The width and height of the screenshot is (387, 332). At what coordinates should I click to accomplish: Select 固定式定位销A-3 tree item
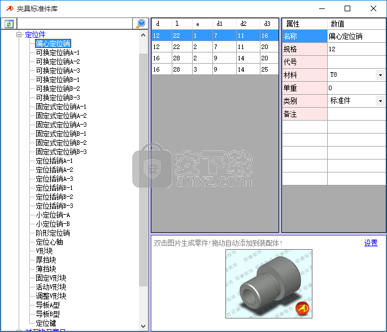point(61,125)
